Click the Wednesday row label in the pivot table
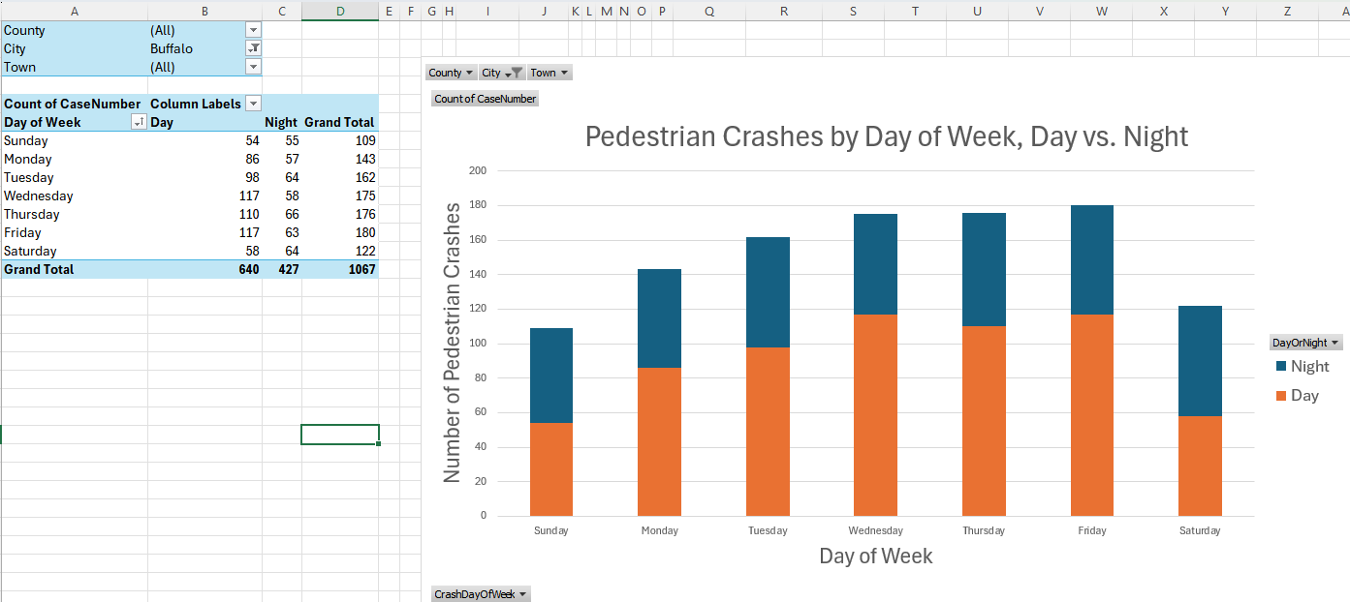The image size is (1350, 602). tap(39, 196)
